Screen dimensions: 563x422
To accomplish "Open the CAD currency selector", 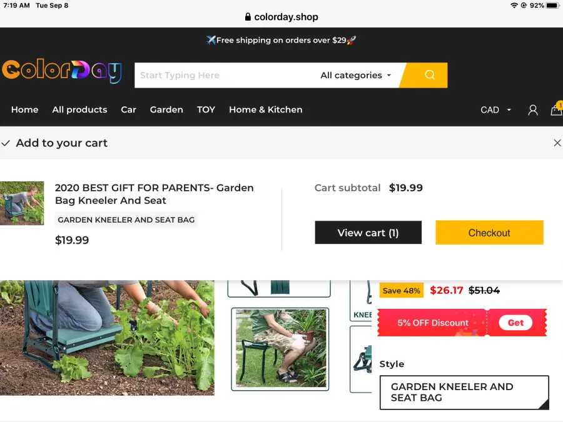I will click(x=495, y=110).
